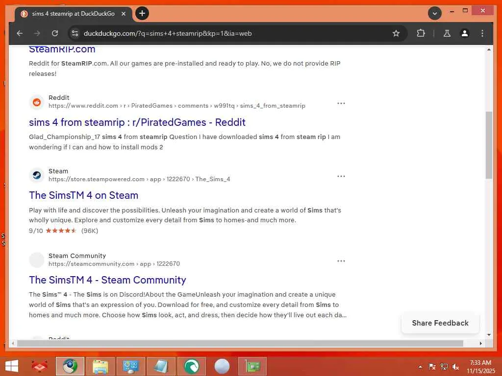The width and height of the screenshot is (502, 376).
Task: Click the reddit.com PiratedGames URL breadcrumb
Action: pos(176,106)
